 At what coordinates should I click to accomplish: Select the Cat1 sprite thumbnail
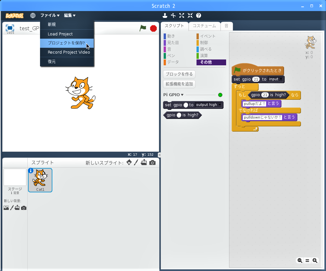click(40, 180)
